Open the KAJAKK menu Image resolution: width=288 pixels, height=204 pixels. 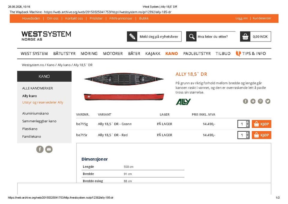pyautogui.click(x=153, y=53)
